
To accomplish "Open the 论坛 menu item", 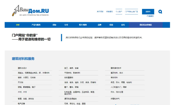I will [x=123, y=25].
